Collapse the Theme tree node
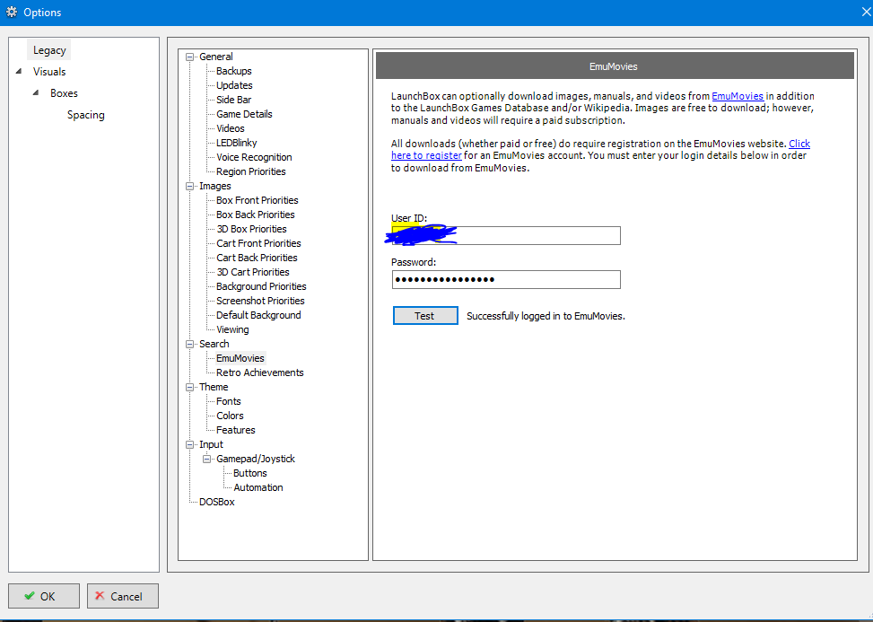Image resolution: width=873 pixels, height=622 pixels. pyautogui.click(x=190, y=387)
